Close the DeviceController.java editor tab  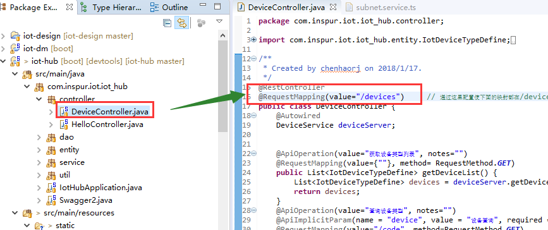(x=333, y=7)
